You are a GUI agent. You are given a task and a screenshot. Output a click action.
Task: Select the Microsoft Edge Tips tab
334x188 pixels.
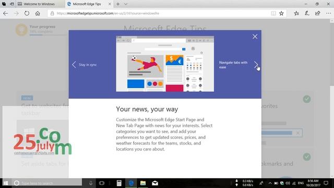pos(87,4)
